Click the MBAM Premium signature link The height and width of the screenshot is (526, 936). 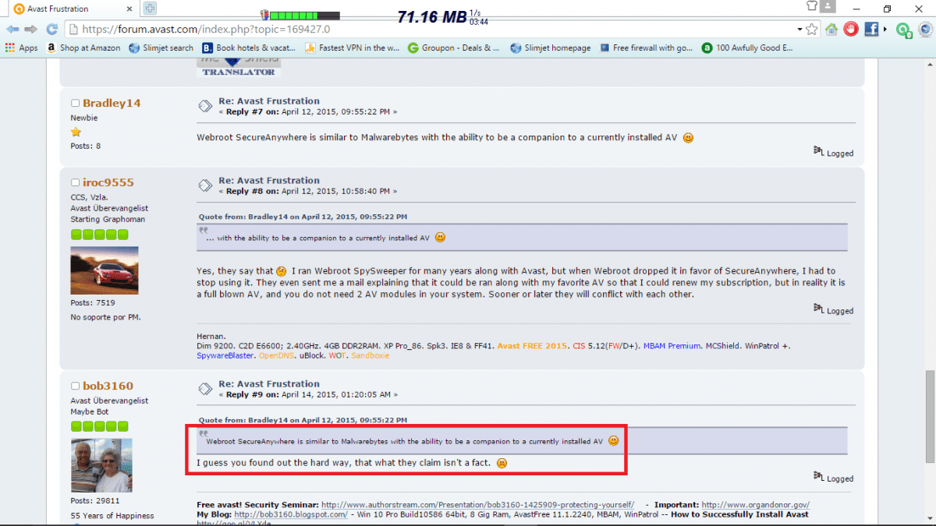click(x=672, y=346)
